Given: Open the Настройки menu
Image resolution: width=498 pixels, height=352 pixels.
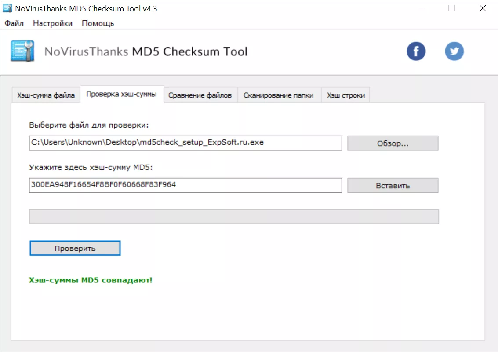Looking at the screenshot, I should [53, 23].
